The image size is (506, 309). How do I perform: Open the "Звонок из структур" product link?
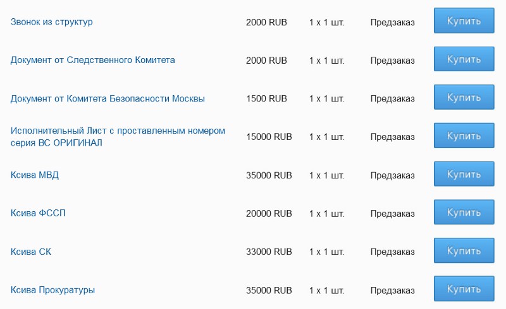coord(52,22)
